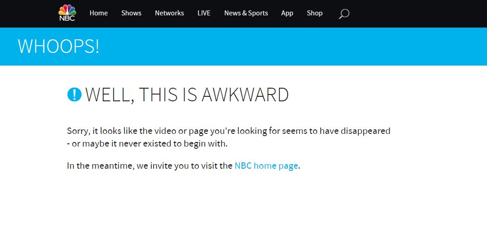Visit the Shop page

(314, 13)
